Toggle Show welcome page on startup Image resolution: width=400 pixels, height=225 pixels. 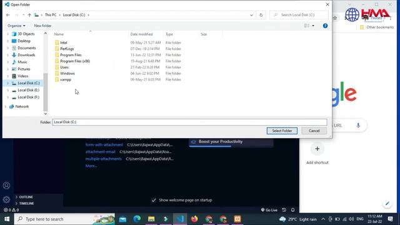(154, 200)
